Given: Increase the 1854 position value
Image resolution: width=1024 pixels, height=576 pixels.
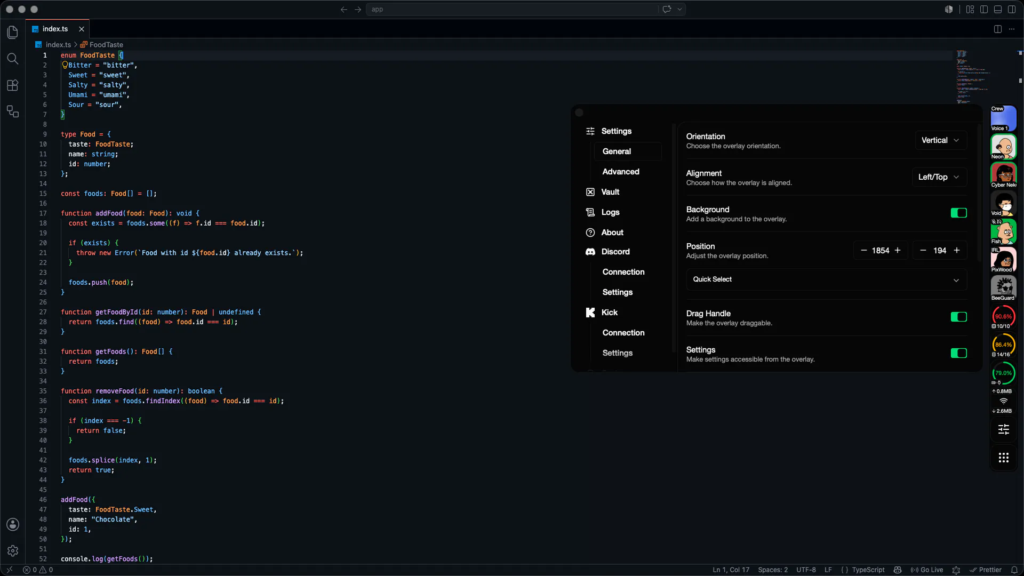Looking at the screenshot, I should coord(898,250).
